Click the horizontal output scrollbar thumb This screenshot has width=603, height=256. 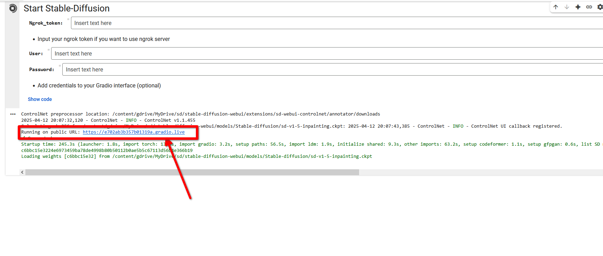tap(191, 172)
